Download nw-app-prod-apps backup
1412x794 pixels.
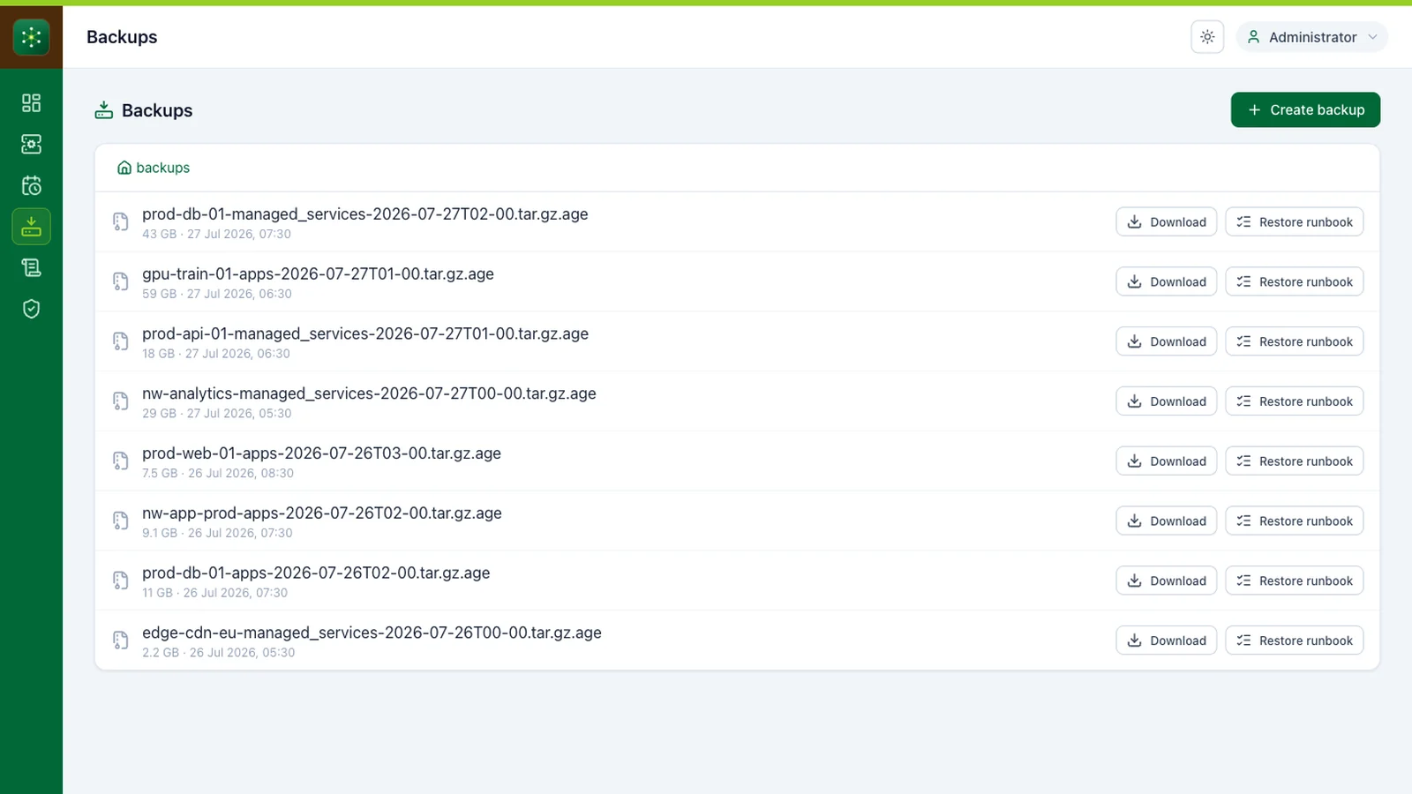click(x=1167, y=521)
